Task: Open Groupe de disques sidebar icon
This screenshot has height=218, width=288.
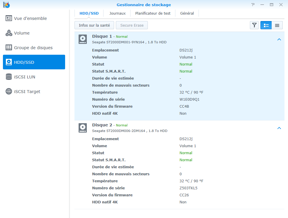Action: [x=9, y=48]
